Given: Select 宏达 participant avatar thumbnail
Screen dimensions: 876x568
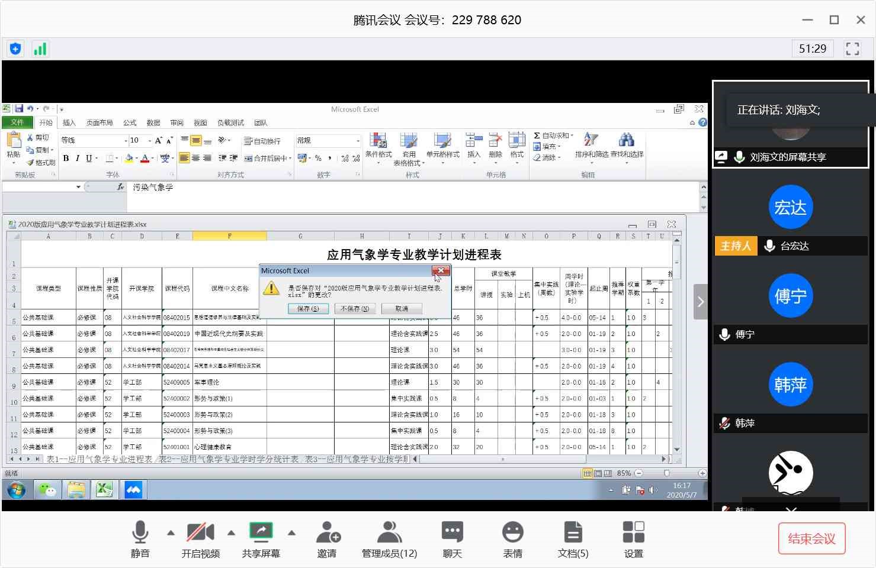Looking at the screenshot, I should coord(790,207).
